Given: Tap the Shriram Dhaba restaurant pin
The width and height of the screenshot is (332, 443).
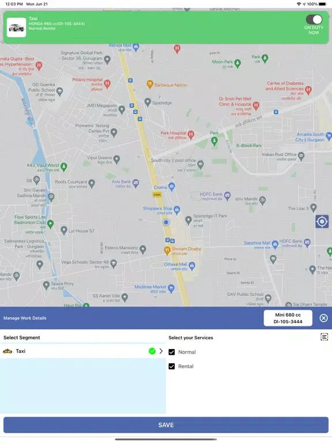Looking at the screenshot, I should (x=167, y=250).
